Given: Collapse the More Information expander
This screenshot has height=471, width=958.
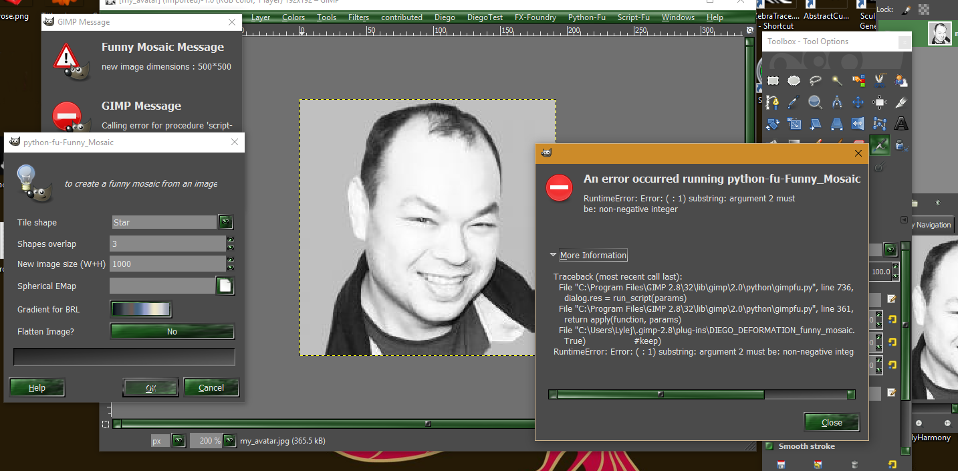Looking at the screenshot, I should 553,255.
